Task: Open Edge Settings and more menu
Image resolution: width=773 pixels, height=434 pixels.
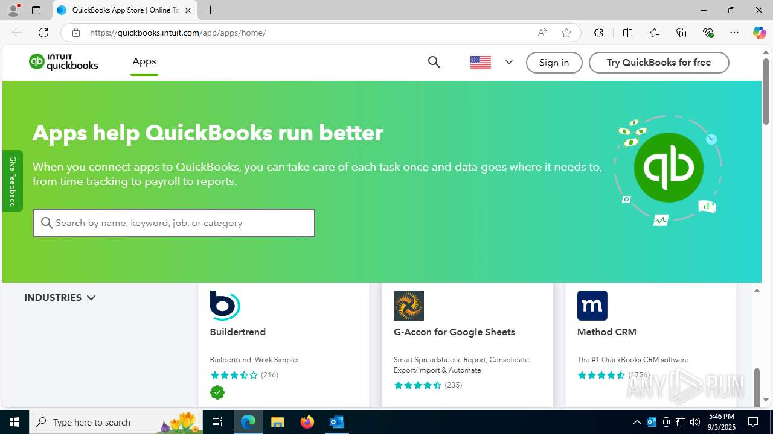Action: tap(734, 33)
